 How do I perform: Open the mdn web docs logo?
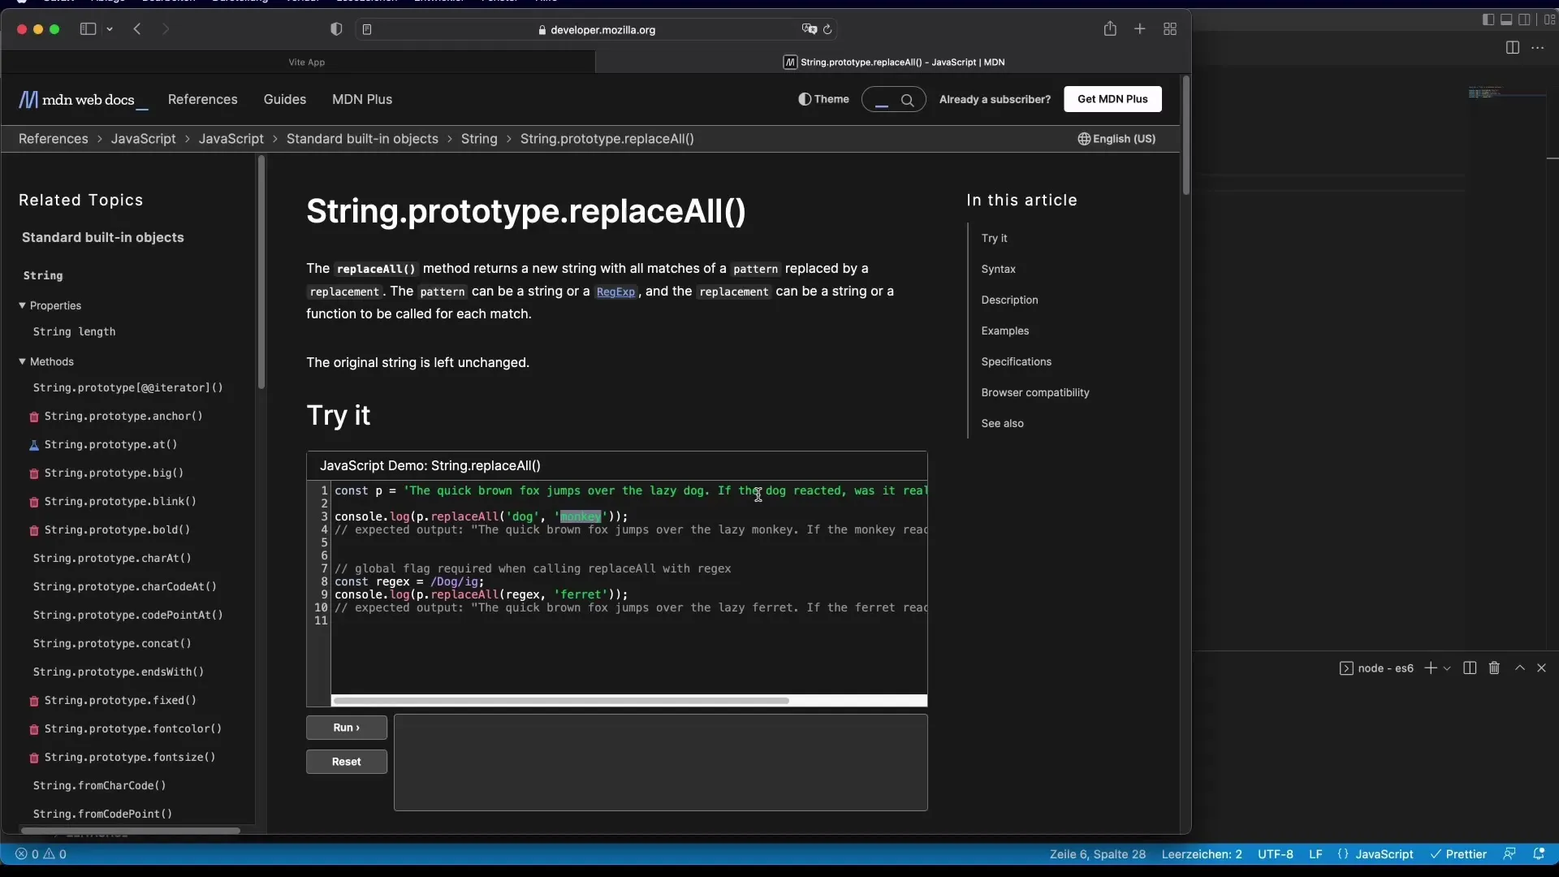[x=83, y=100]
